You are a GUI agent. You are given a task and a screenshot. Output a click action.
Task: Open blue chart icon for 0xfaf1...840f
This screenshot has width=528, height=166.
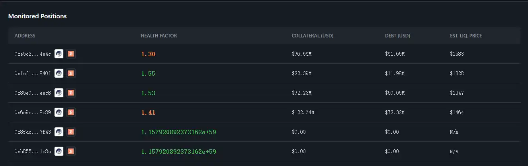pos(59,73)
